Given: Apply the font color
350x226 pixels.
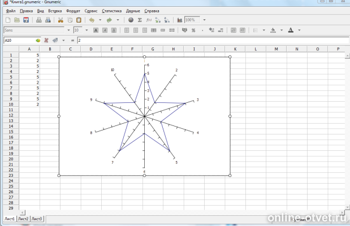Looking at the screenshot, I should (x=291, y=30).
